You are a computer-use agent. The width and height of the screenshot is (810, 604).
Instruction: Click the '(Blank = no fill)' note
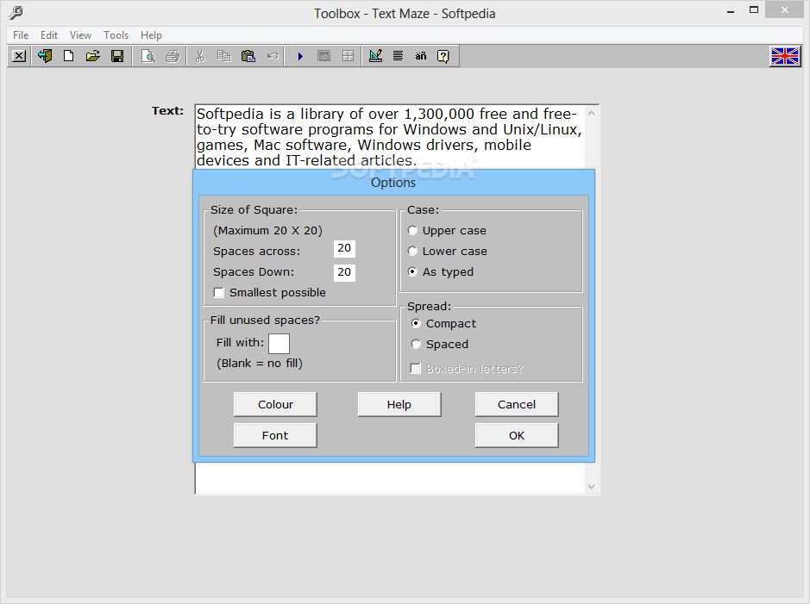pyautogui.click(x=260, y=363)
